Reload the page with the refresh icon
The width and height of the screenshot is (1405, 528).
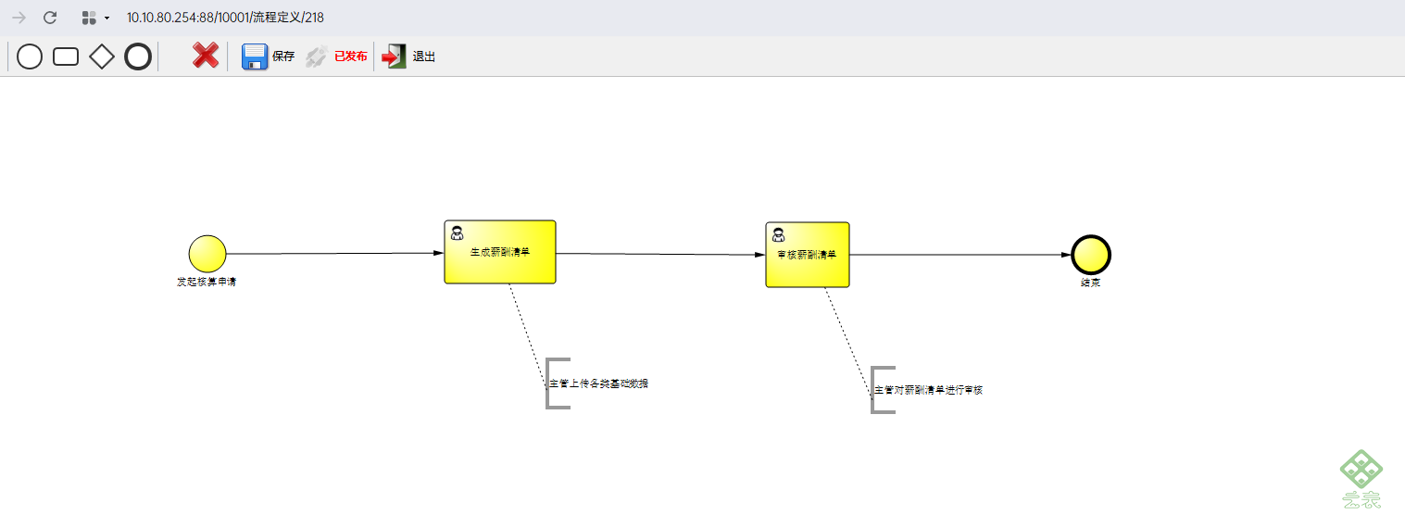pos(51,18)
